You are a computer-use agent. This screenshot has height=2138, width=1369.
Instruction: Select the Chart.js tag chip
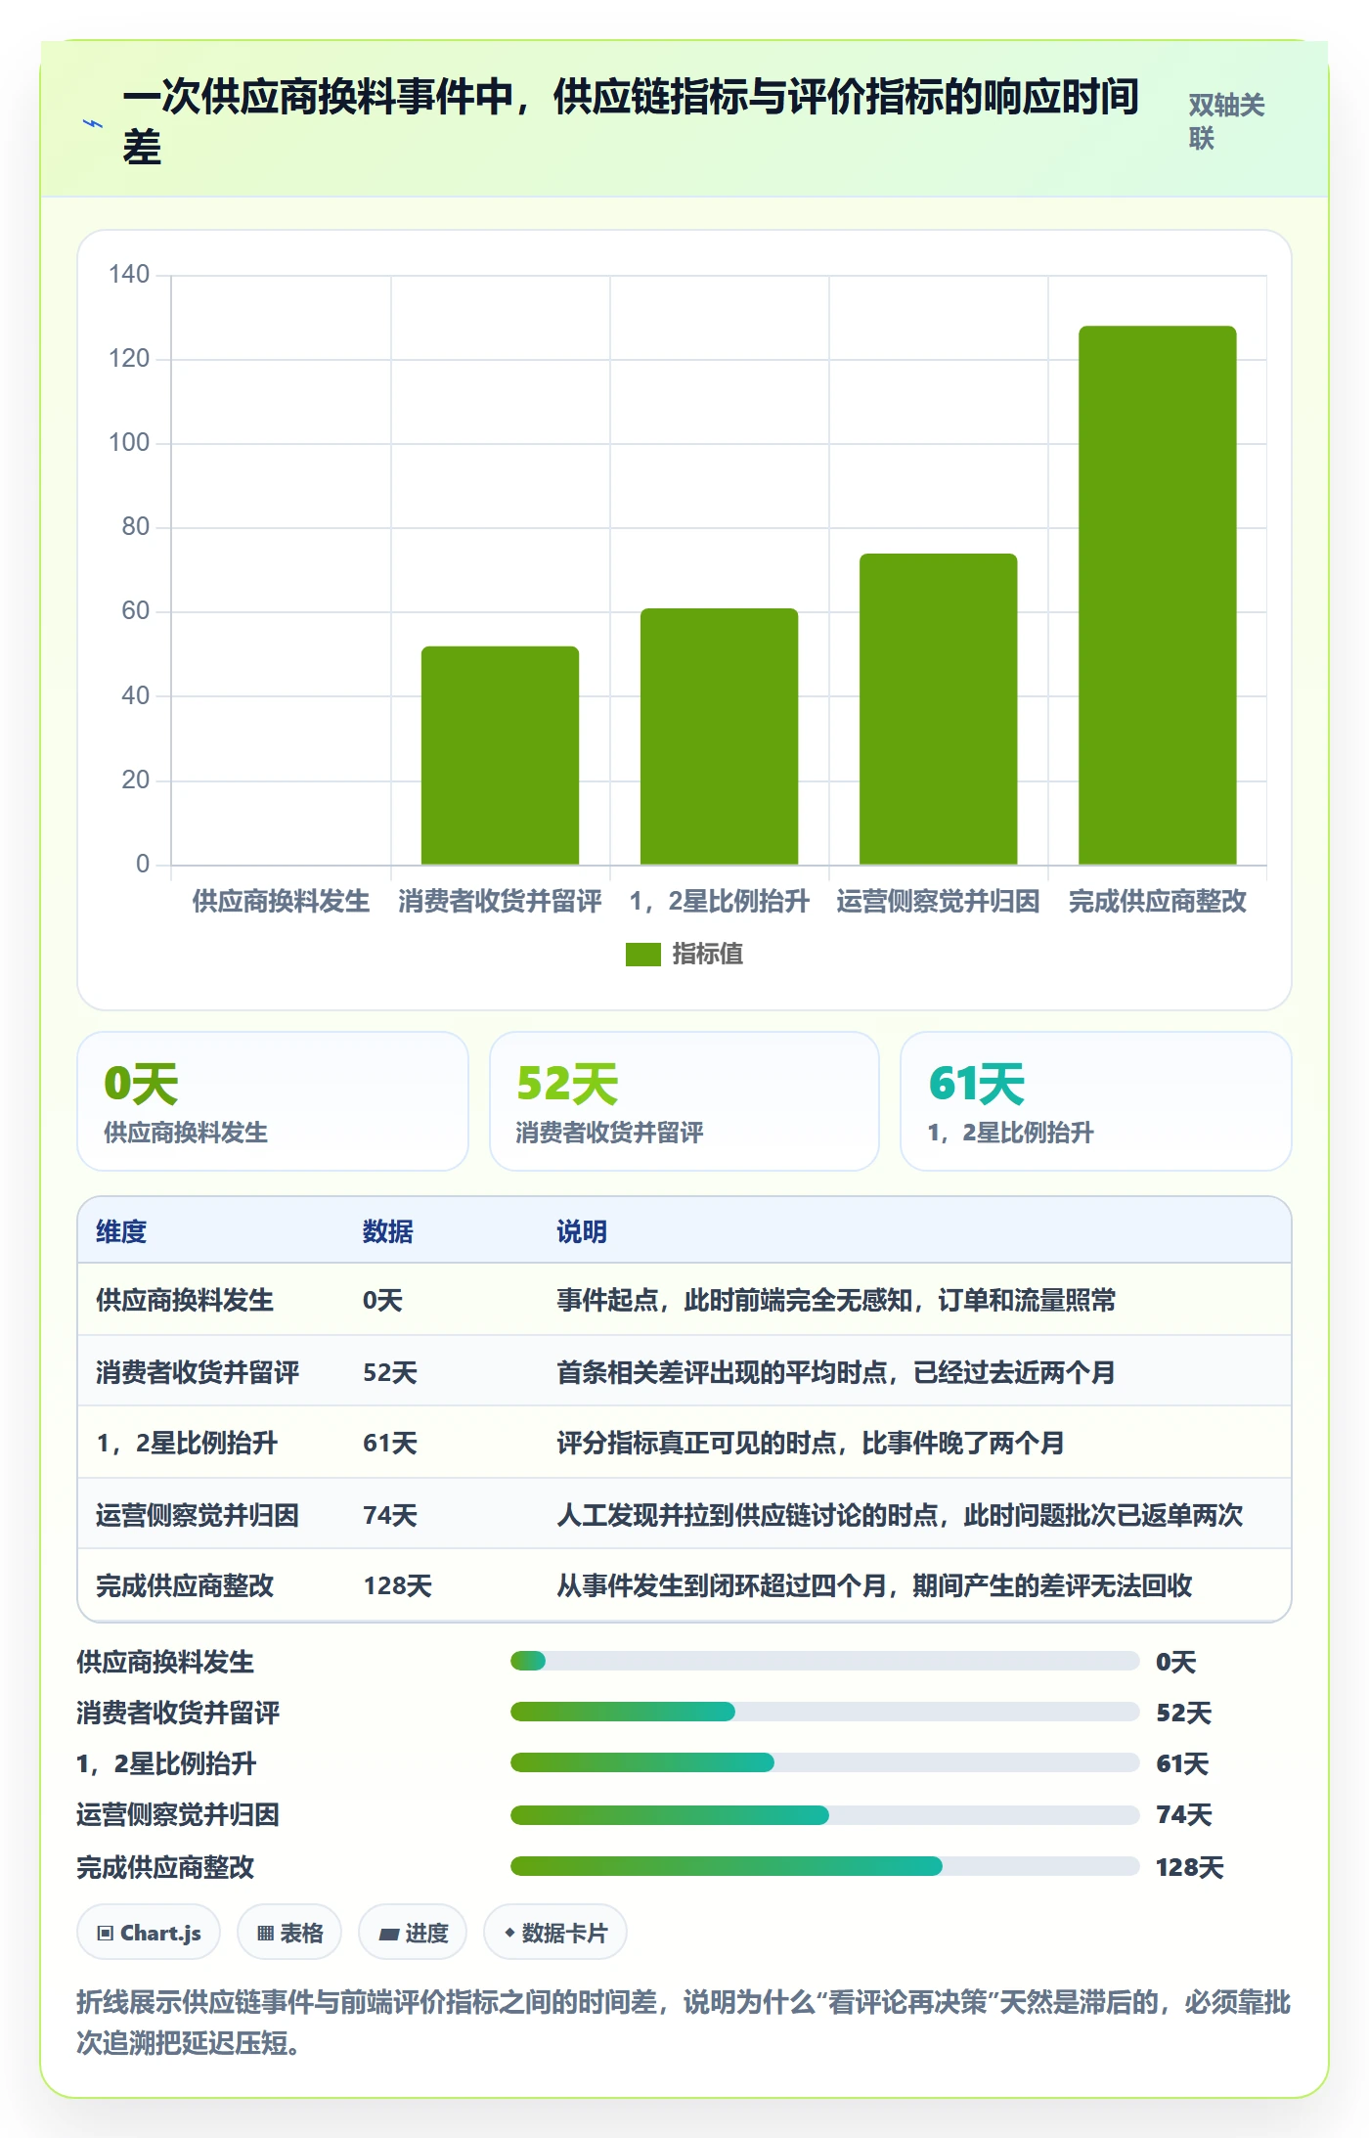(149, 1933)
